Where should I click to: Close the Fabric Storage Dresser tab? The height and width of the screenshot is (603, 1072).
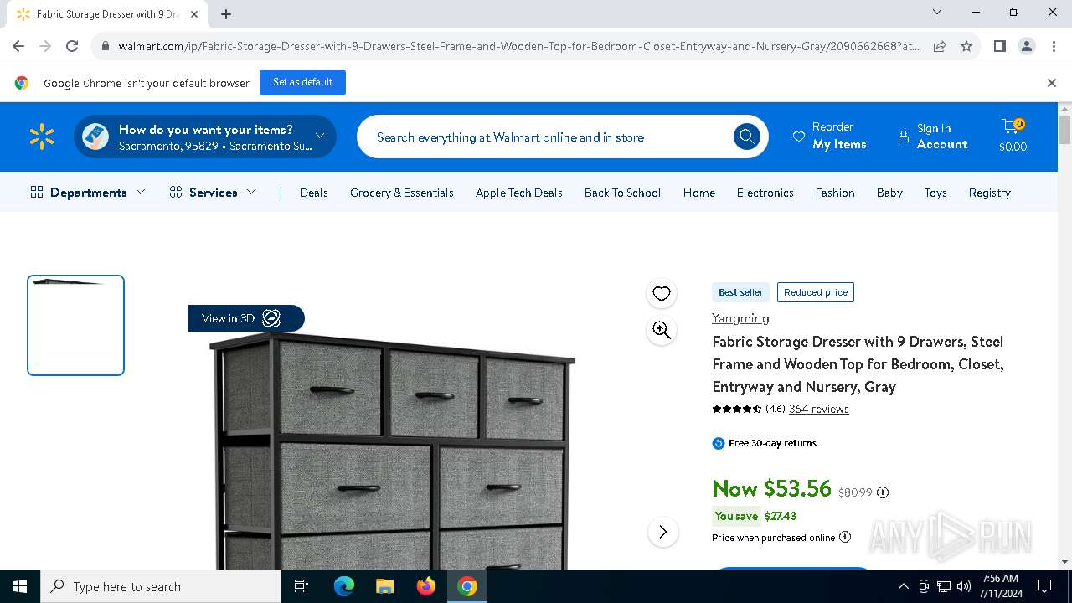pos(194,13)
